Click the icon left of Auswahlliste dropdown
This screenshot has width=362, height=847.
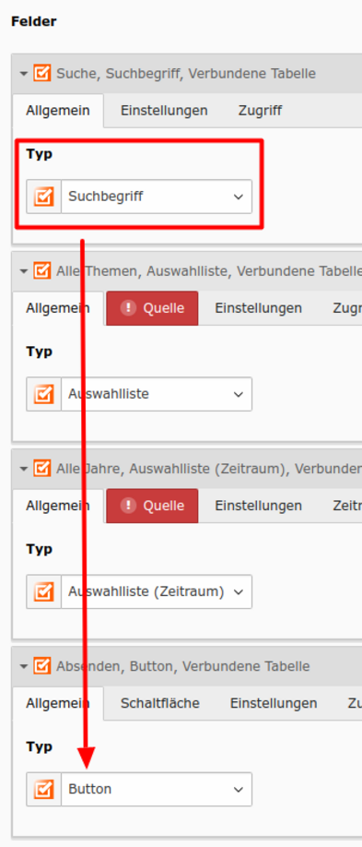[x=43, y=394]
